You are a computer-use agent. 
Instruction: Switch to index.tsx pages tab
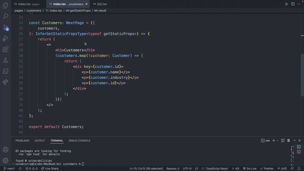click(x=27, y=4)
